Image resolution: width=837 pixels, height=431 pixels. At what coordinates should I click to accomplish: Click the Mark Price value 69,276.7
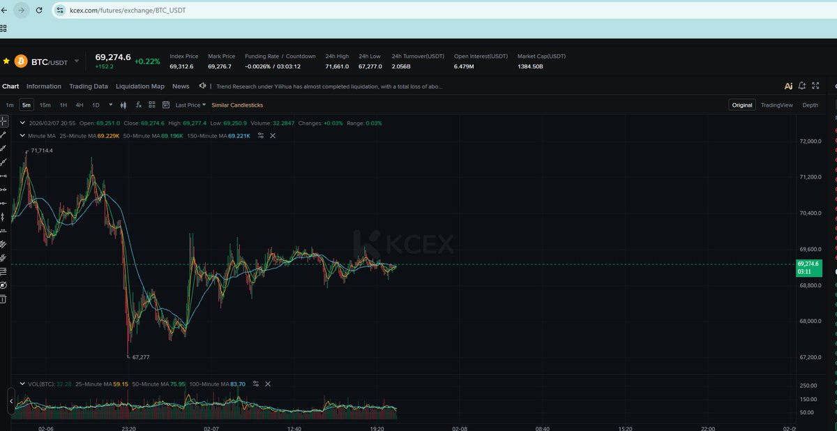tap(221, 66)
